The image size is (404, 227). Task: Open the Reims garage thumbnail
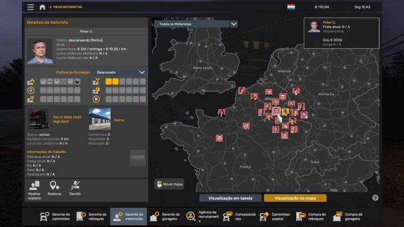100,119
